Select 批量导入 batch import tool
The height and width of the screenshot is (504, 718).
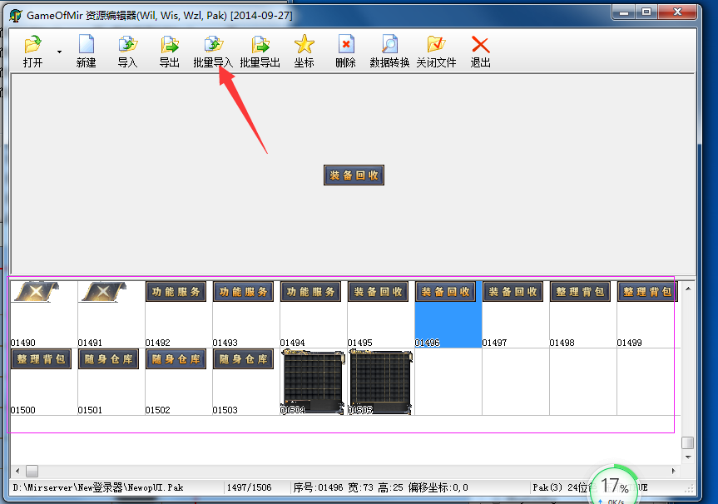tap(213, 45)
